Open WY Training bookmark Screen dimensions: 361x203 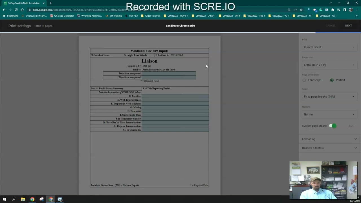[x=113, y=16]
